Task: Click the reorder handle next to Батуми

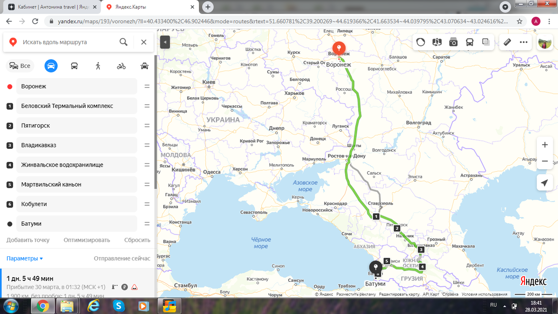Action: pyautogui.click(x=147, y=223)
